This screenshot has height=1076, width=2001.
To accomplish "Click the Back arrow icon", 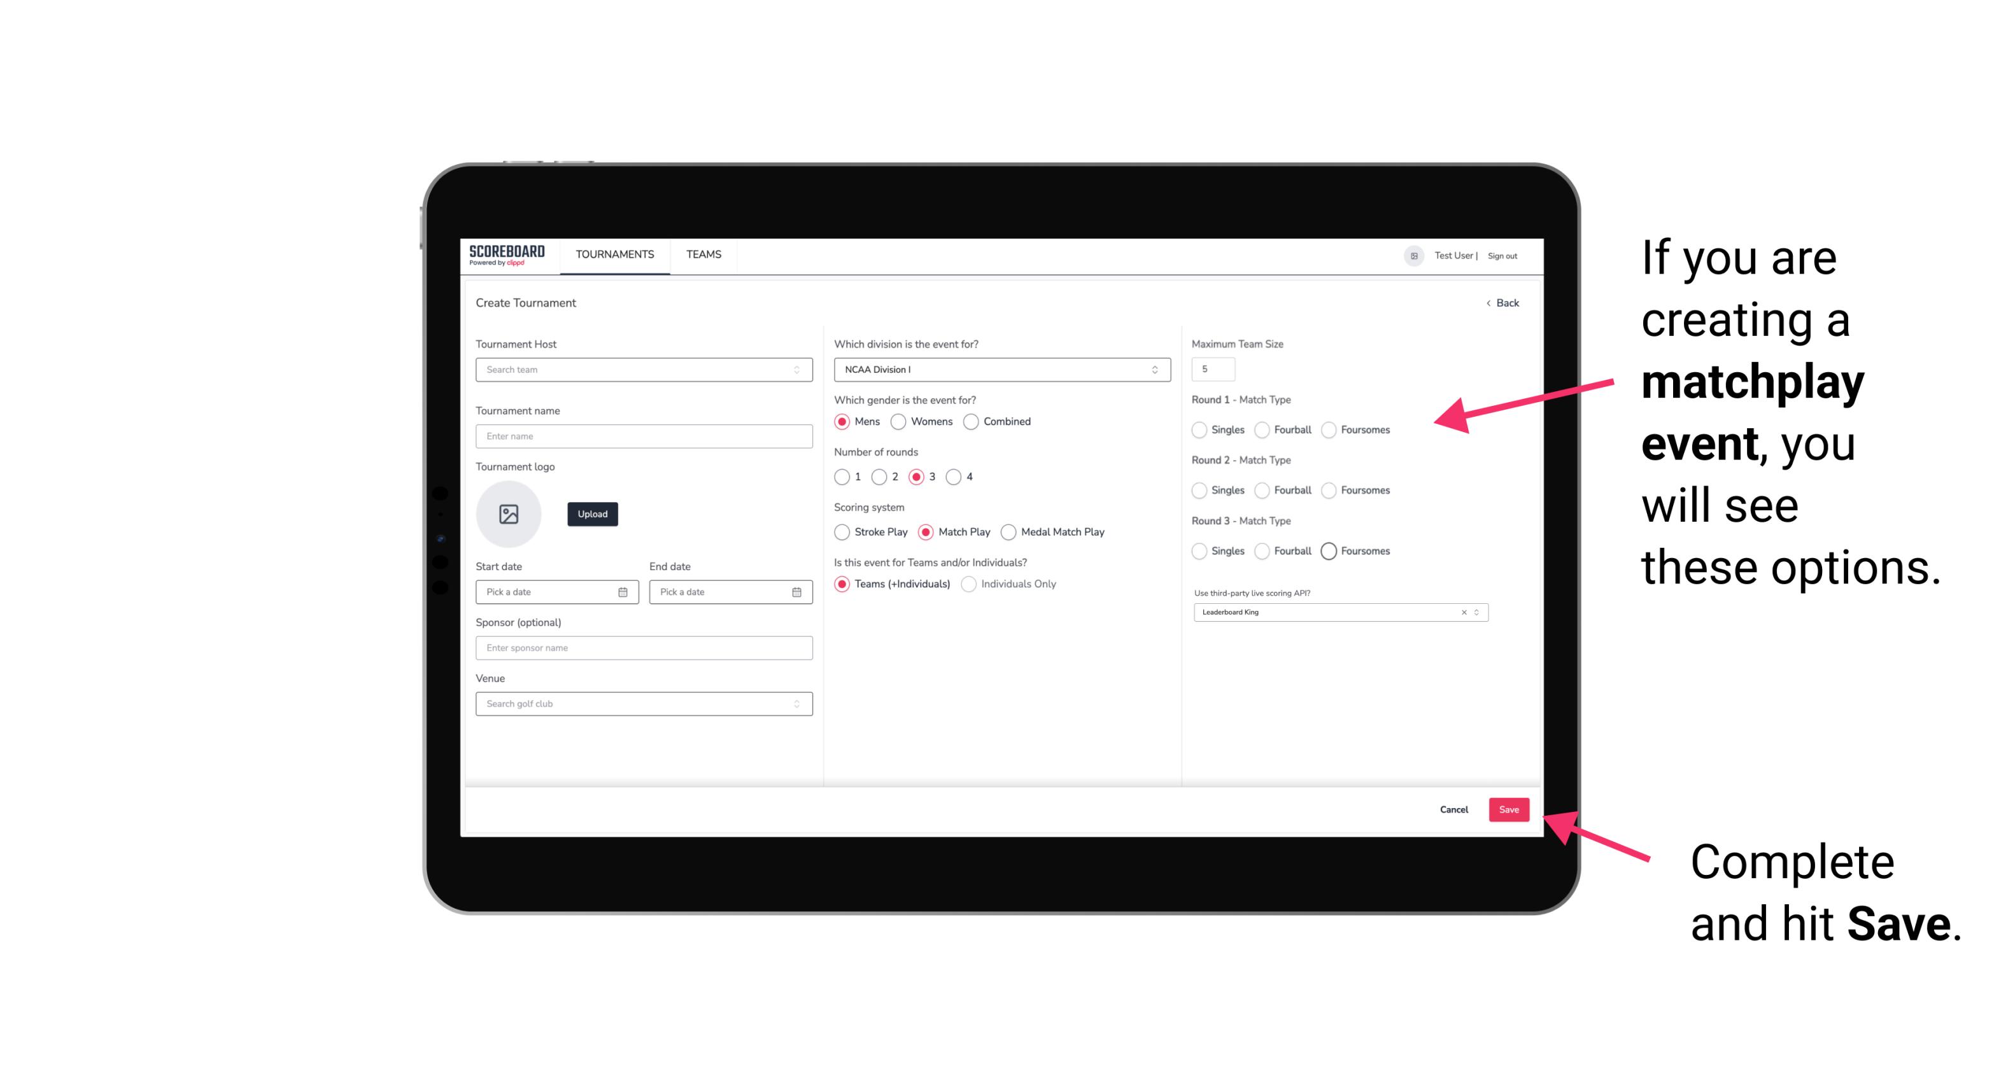I will pyautogui.click(x=1488, y=302).
